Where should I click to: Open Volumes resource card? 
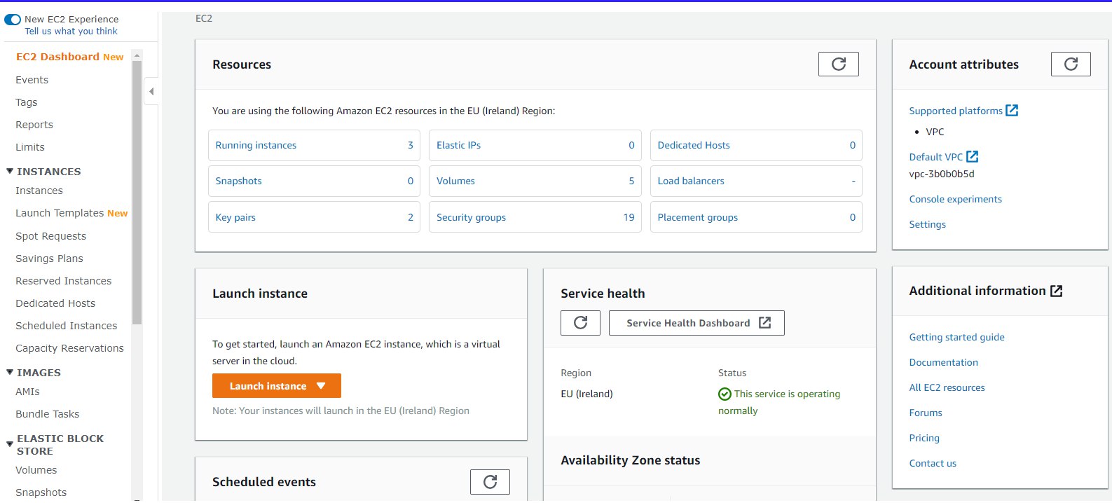(535, 181)
